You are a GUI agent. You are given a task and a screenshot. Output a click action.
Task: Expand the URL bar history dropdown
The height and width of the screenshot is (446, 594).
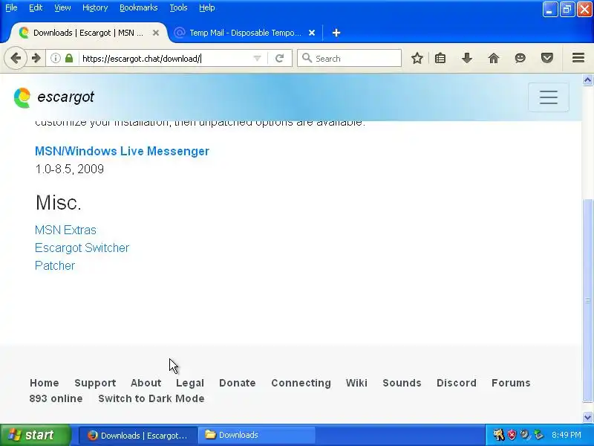click(257, 59)
